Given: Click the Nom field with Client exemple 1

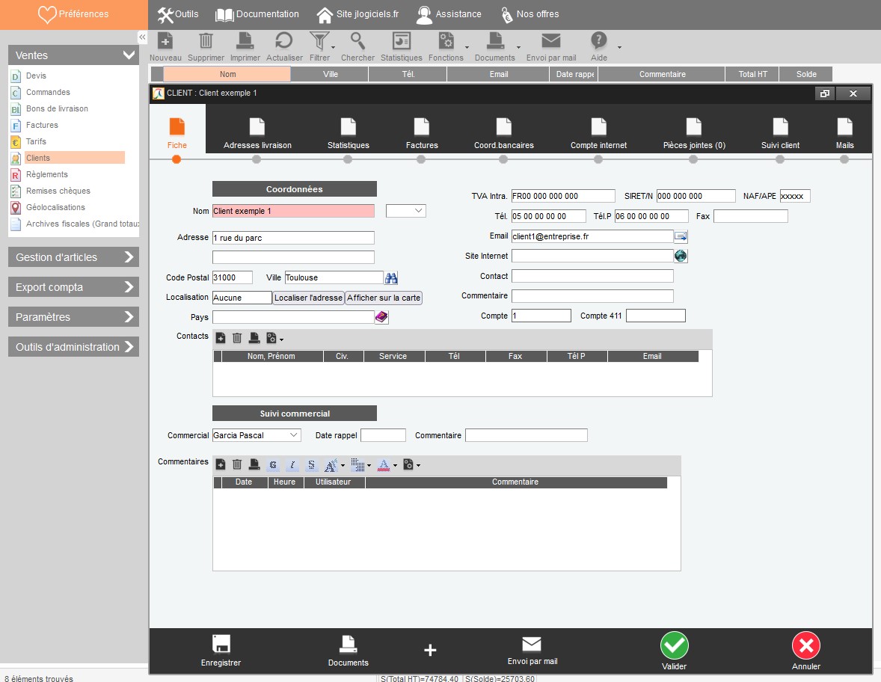Looking at the screenshot, I should [293, 211].
